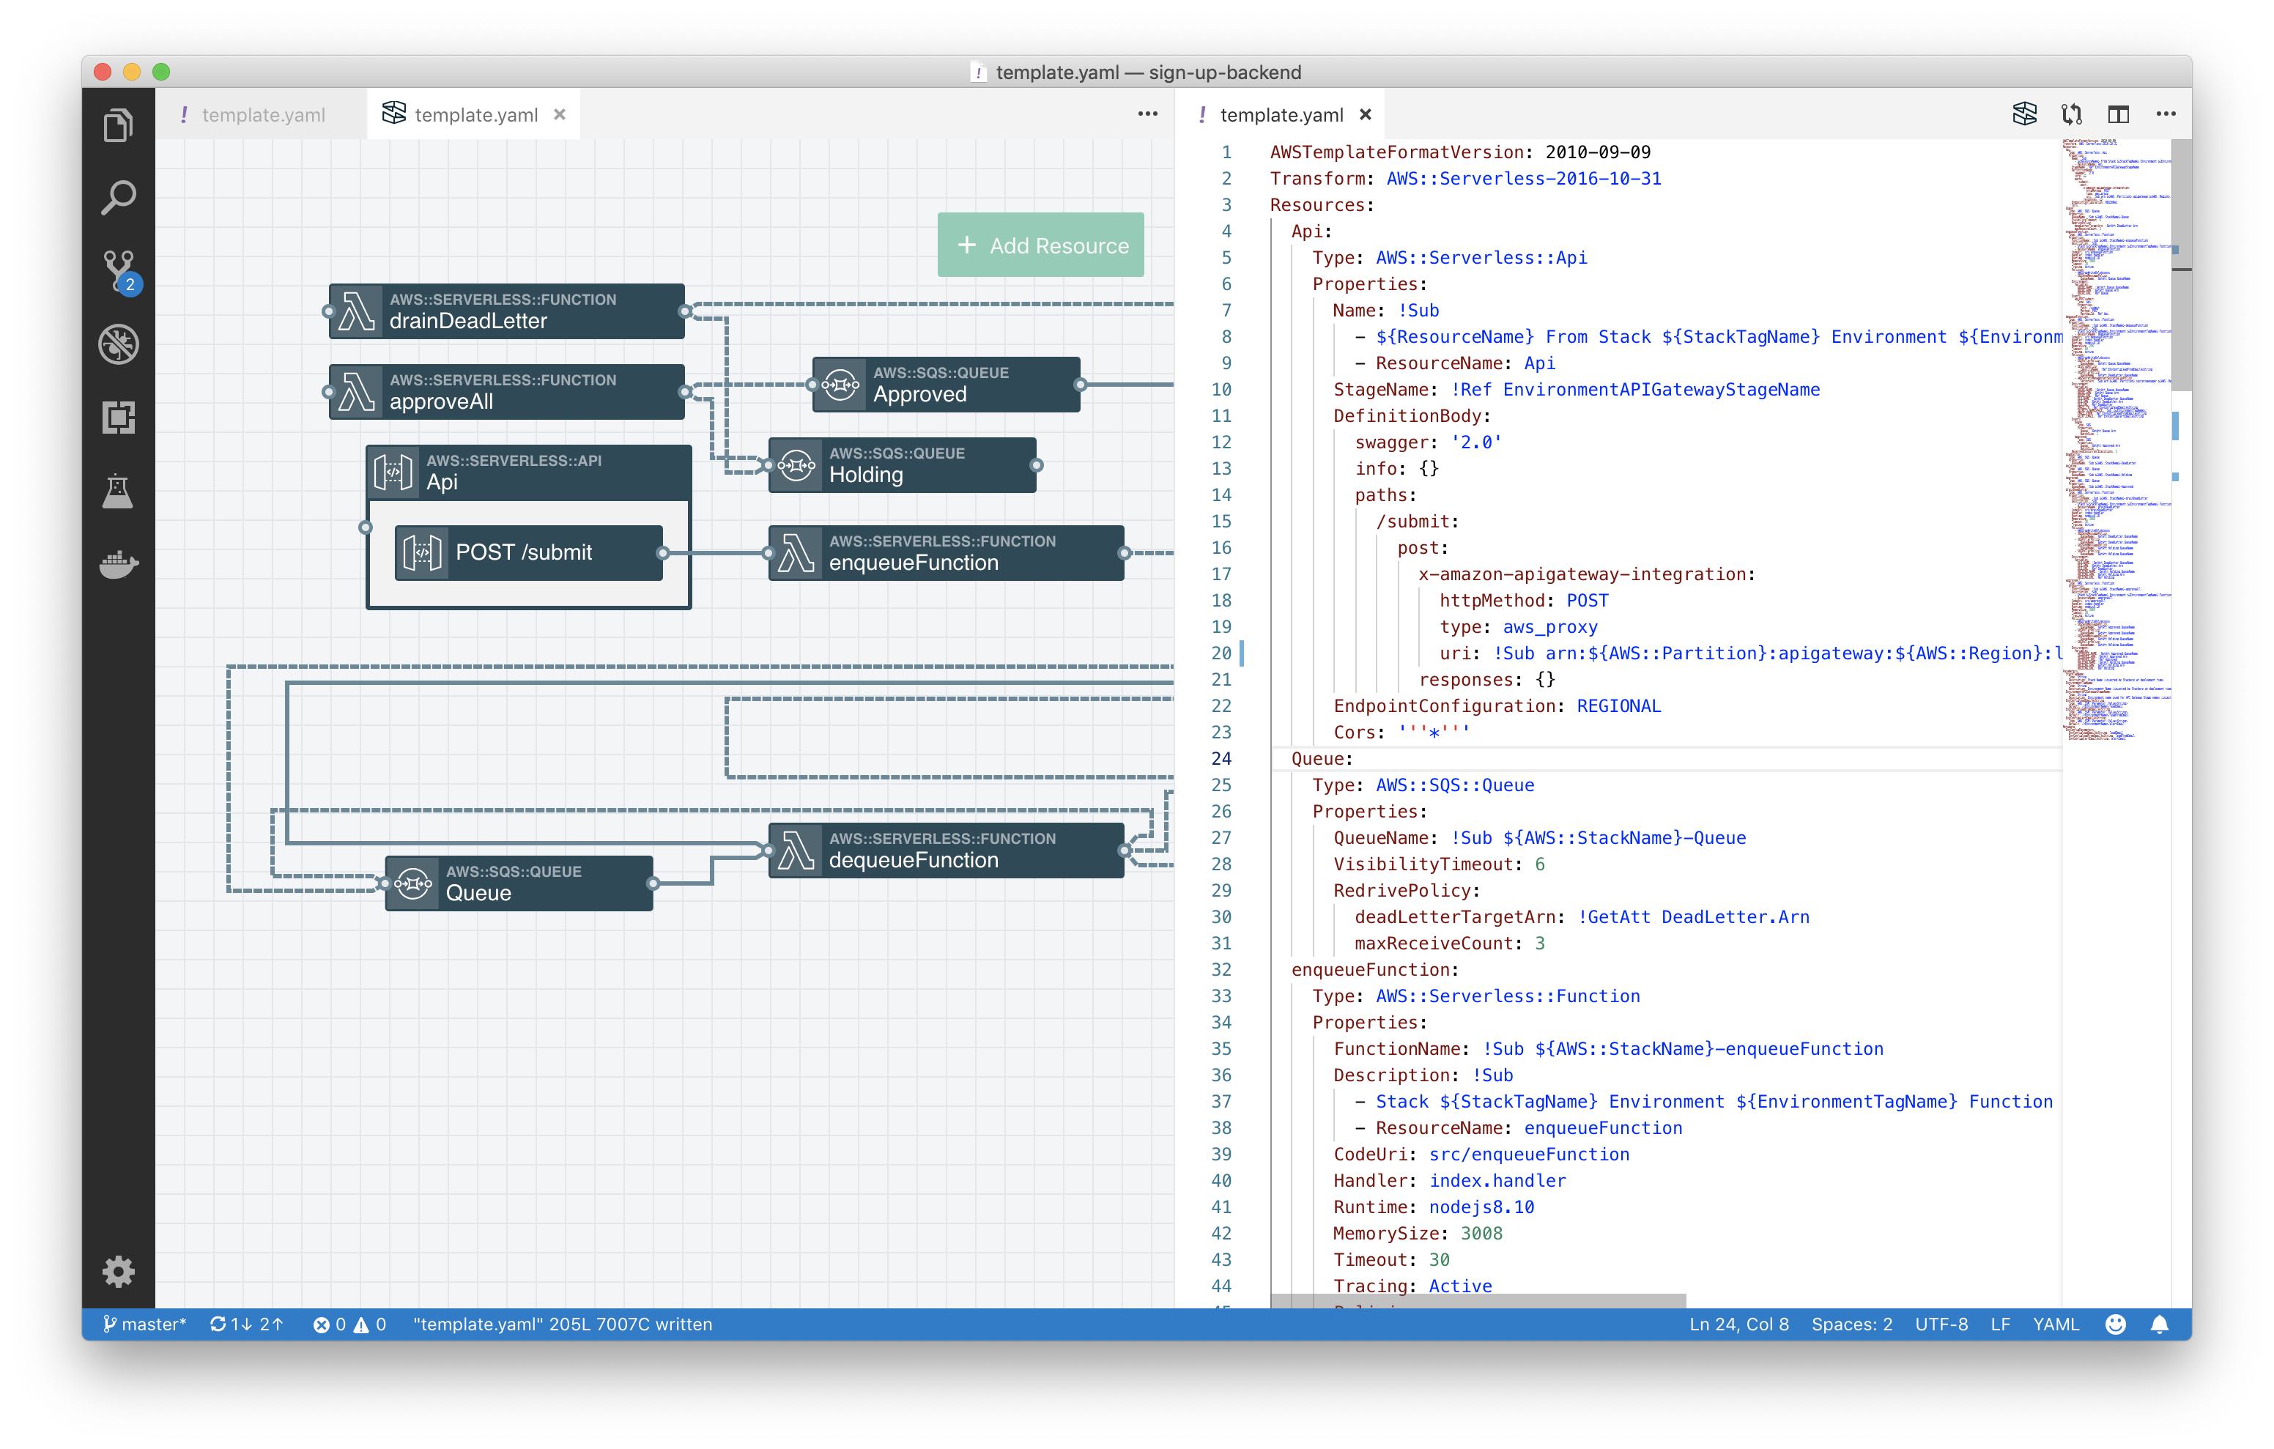Click the output port dot on the Holding node

coord(1037,464)
